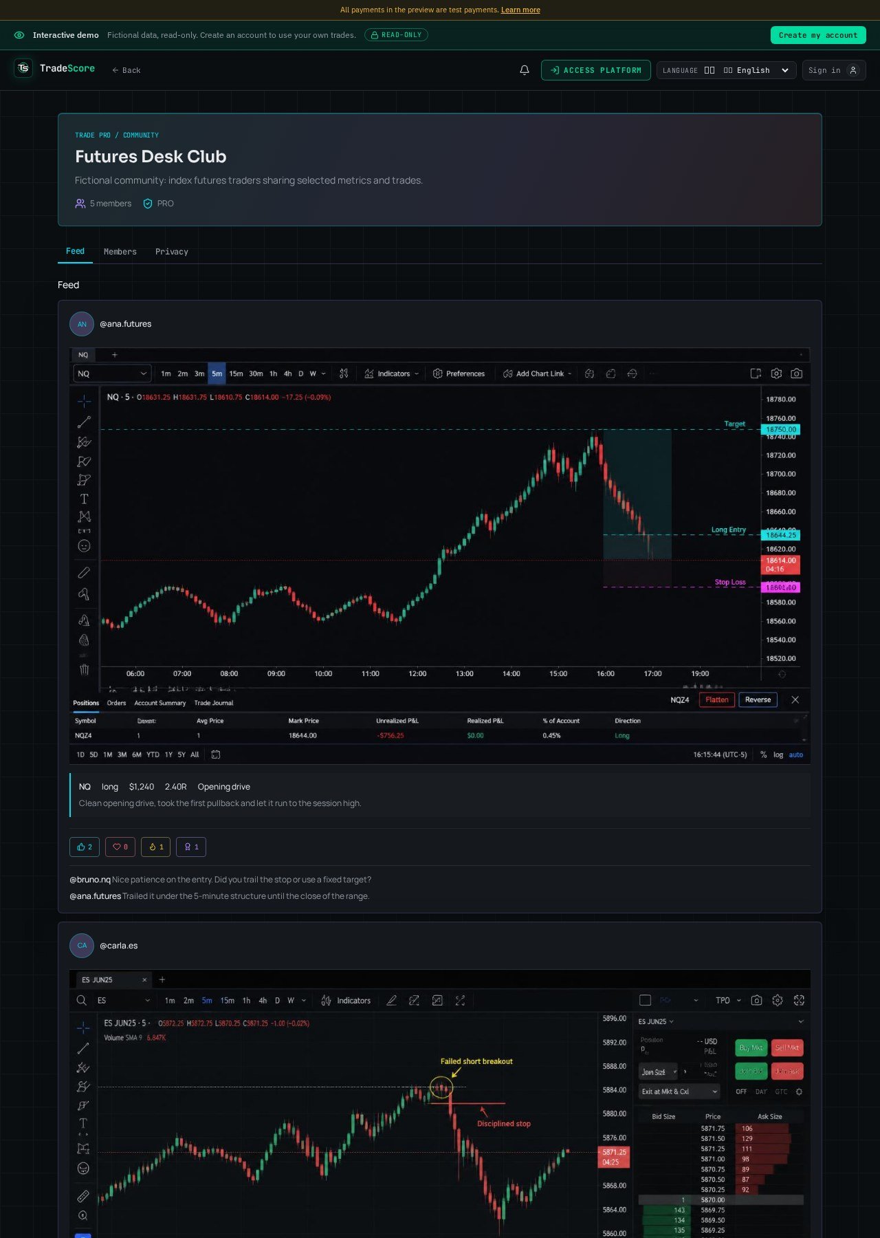Click trash remove-drawings icon in NQ chart
The width and height of the screenshot is (880, 1238).
84,669
